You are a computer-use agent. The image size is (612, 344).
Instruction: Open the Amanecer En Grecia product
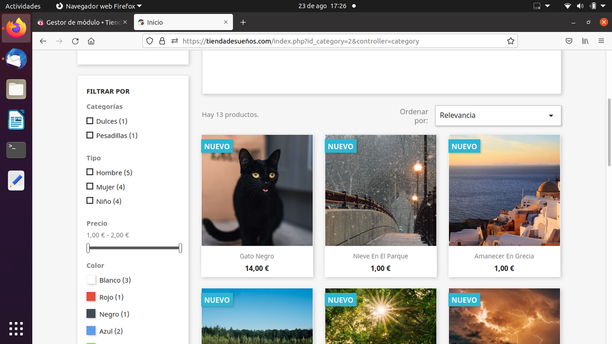[x=504, y=256]
